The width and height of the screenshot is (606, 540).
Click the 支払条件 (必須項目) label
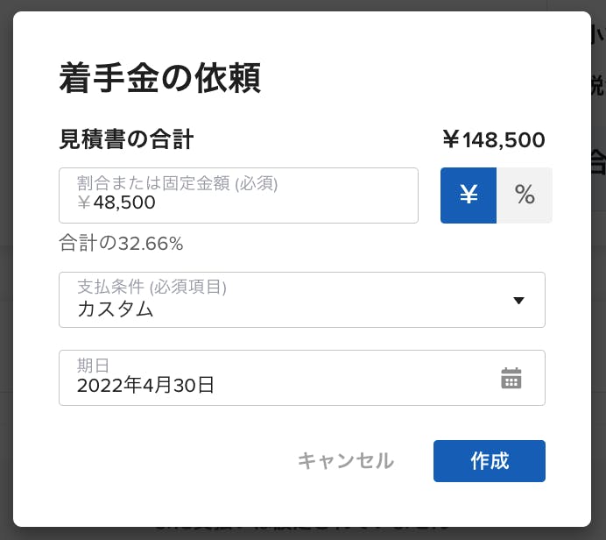(151, 287)
